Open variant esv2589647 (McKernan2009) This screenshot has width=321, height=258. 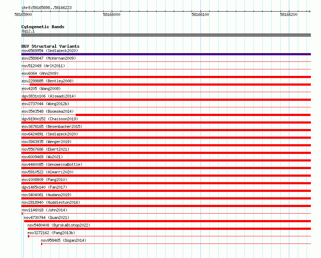[49, 58]
